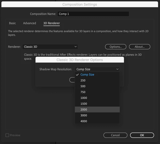Choose 3000 shadow map resolution

[x=97, y=115]
